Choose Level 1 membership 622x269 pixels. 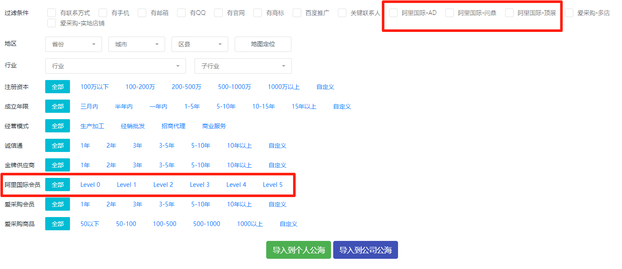pyautogui.click(x=127, y=185)
